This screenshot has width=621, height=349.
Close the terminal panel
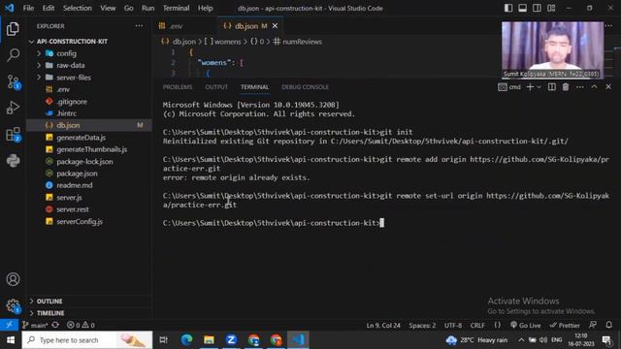pyautogui.click(x=608, y=87)
